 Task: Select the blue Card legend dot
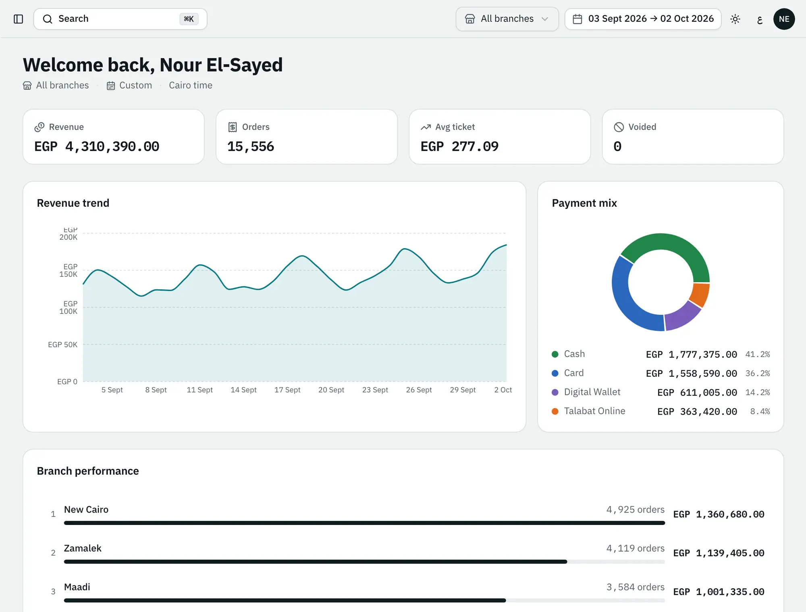(x=555, y=373)
